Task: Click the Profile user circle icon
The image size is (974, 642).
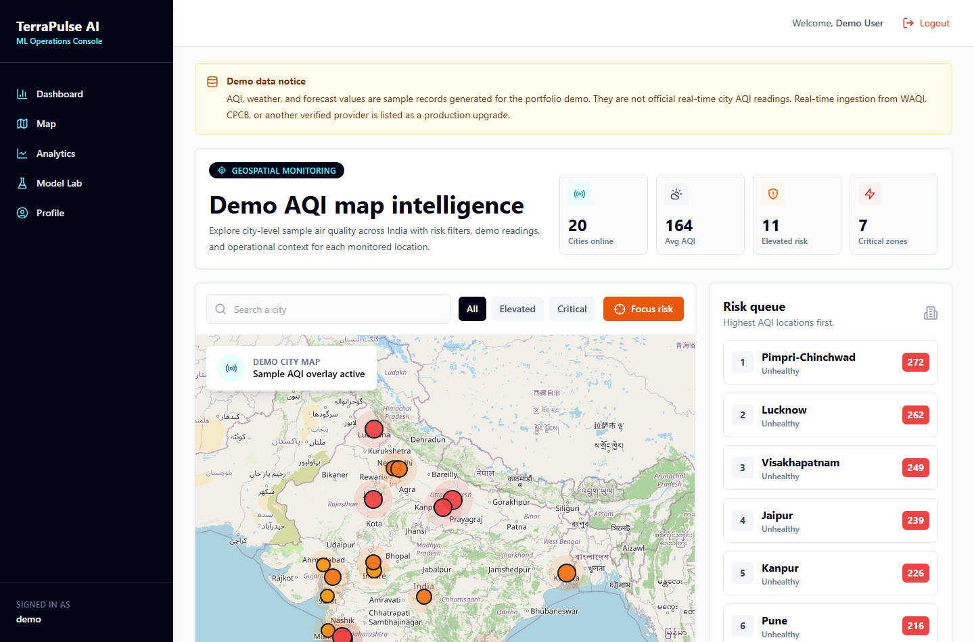Action: (22, 213)
